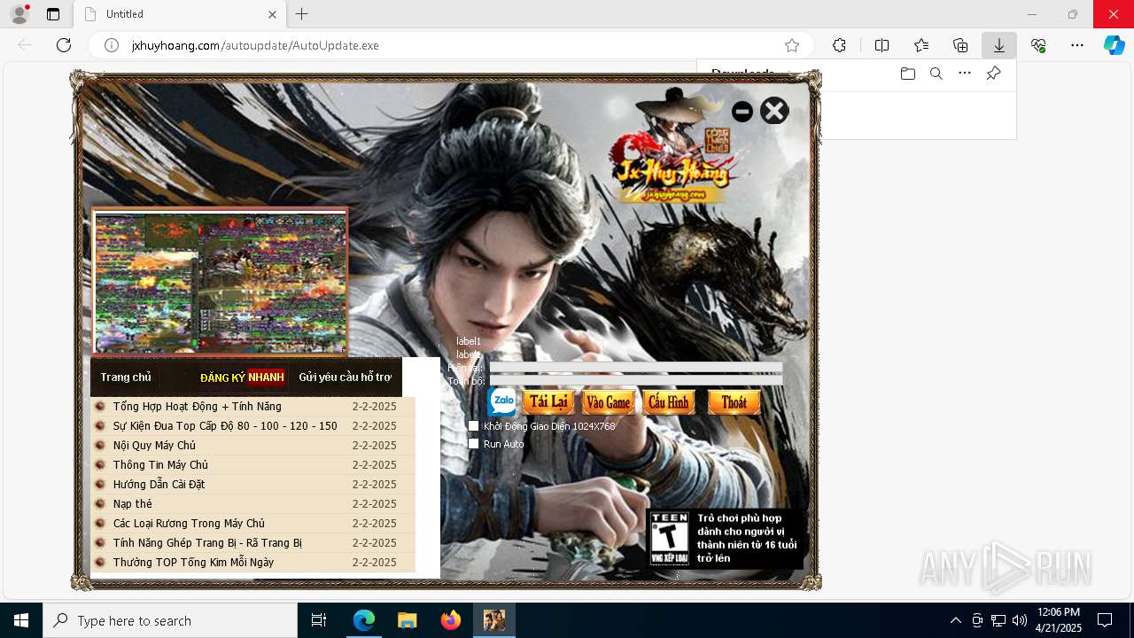Pin the Downloads panel

coord(993,74)
